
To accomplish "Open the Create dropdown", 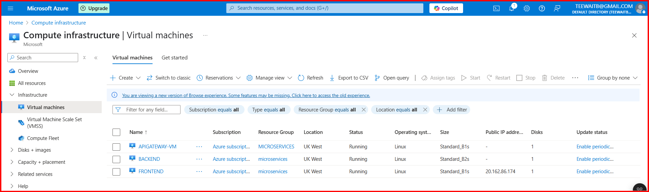I will click(x=125, y=78).
